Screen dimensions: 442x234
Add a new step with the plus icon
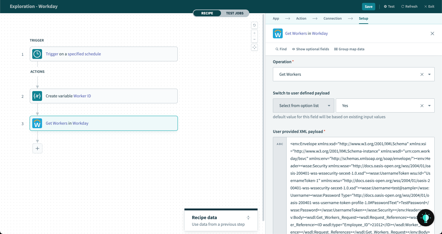pyautogui.click(x=37, y=148)
